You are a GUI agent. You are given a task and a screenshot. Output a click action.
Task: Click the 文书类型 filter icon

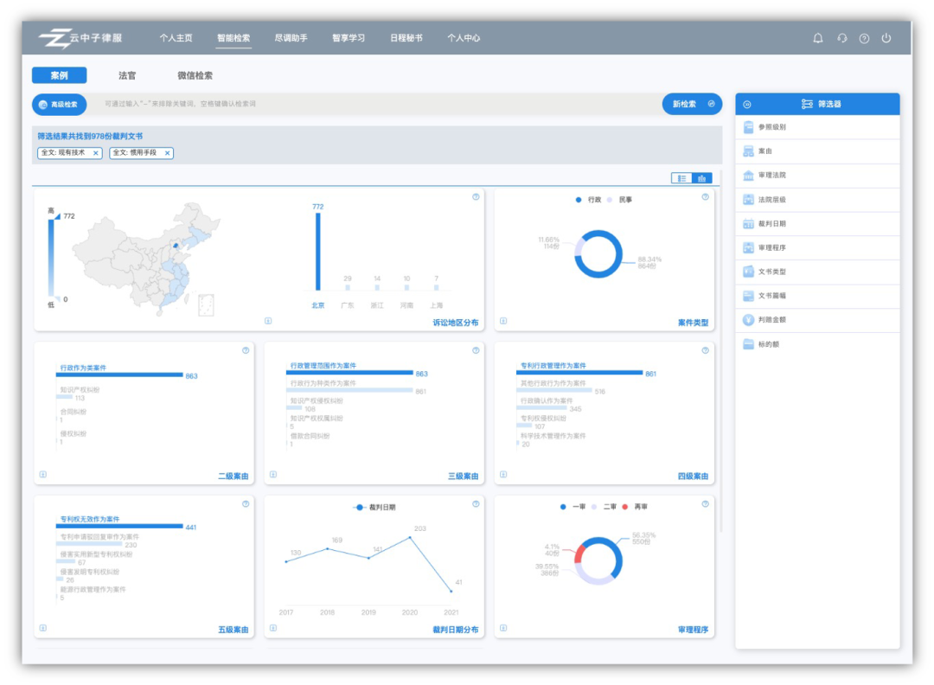tap(748, 272)
